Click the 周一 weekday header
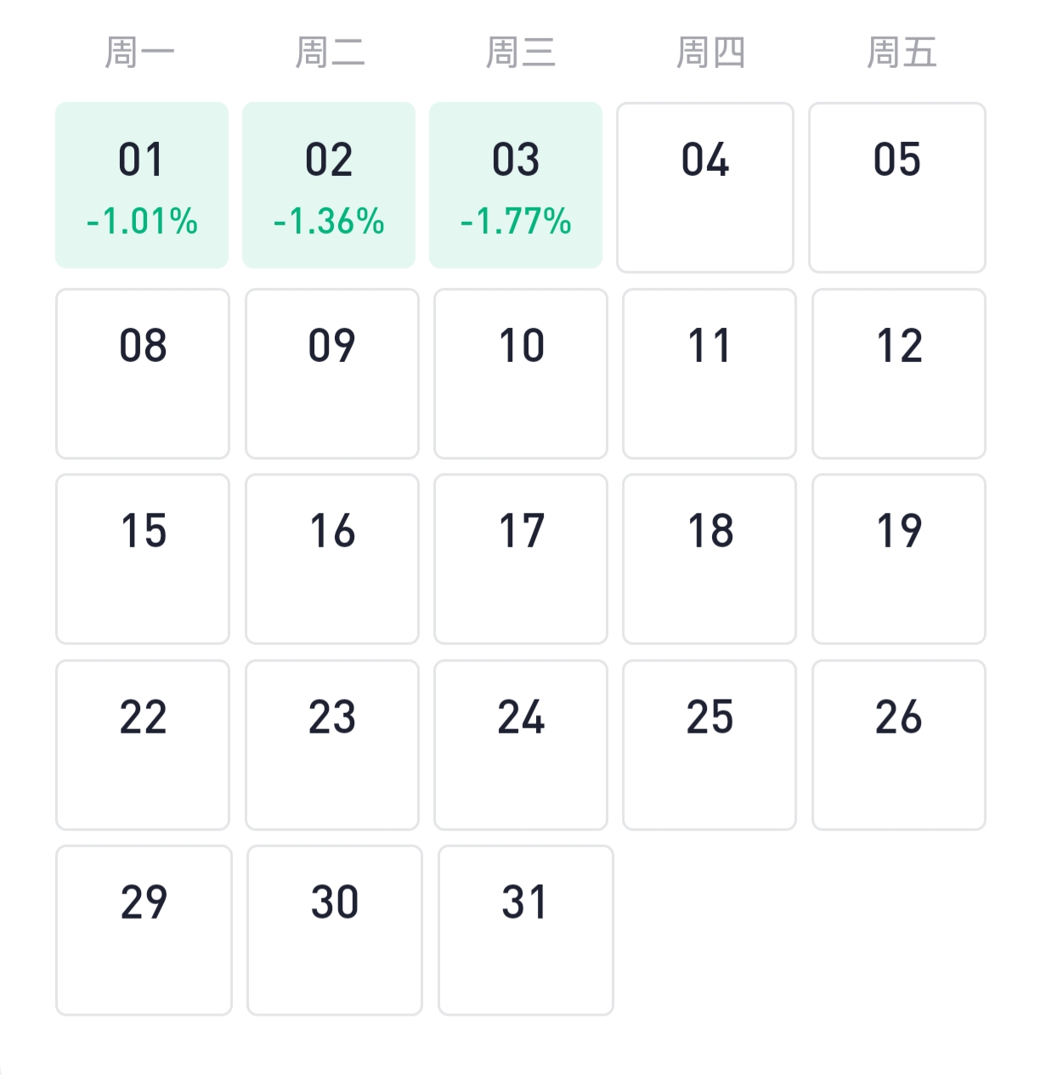Image resolution: width=1040 pixels, height=1075 pixels. (139, 53)
